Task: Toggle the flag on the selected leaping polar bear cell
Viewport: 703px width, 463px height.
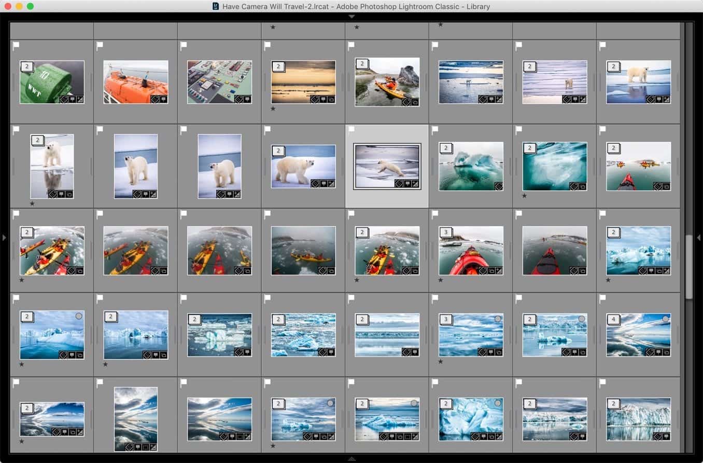Action: point(351,130)
